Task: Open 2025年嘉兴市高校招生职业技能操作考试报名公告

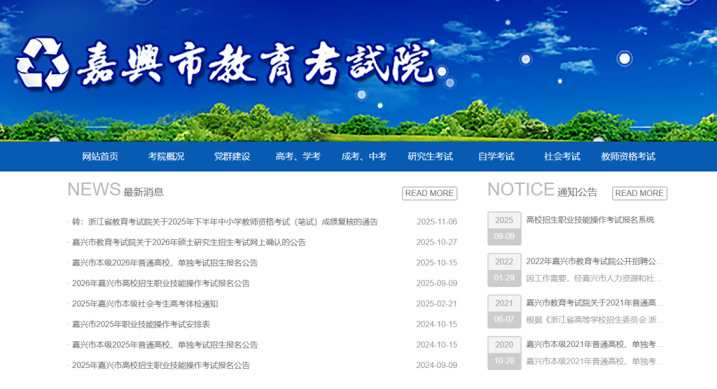Action: pyautogui.click(x=161, y=366)
